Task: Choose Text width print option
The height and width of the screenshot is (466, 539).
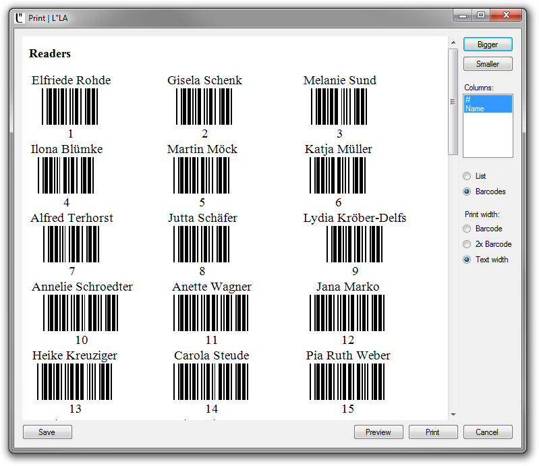Action: (467, 260)
